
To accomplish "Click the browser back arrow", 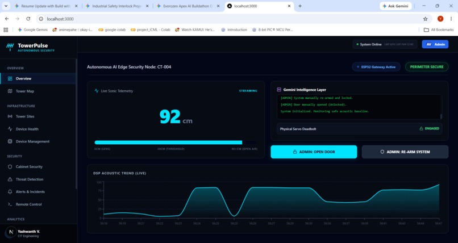I will (7, 19).
